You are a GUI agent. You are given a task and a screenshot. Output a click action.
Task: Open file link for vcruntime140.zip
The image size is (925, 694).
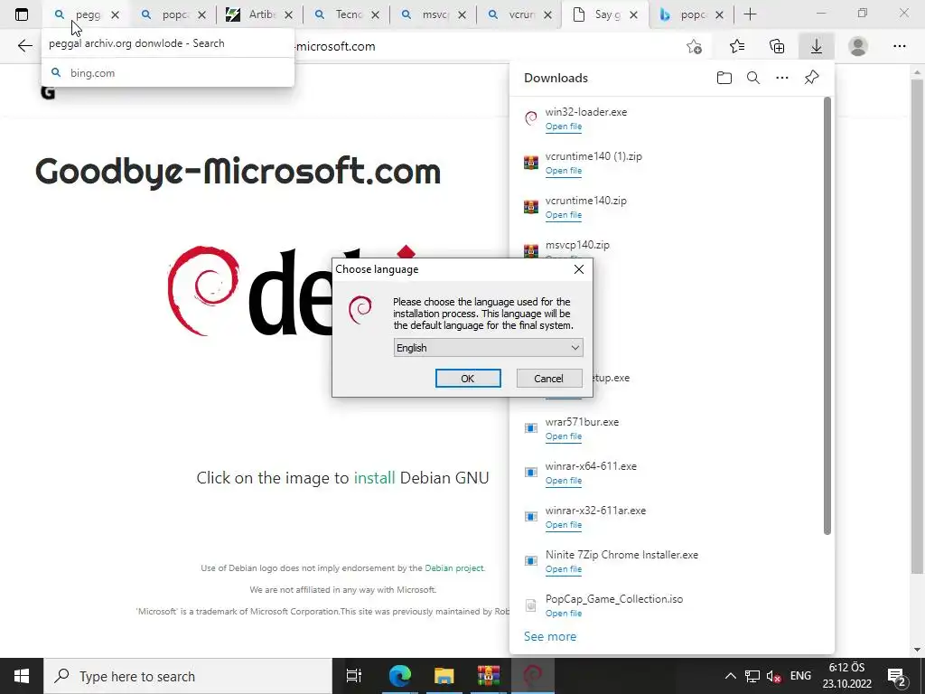564,215
